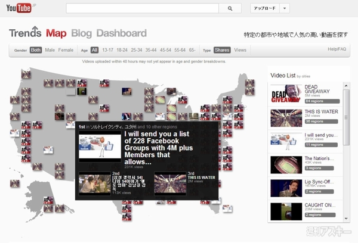Click Lip Sync-Off... video title
Screen dimensions: 358x243
[319, 182]
